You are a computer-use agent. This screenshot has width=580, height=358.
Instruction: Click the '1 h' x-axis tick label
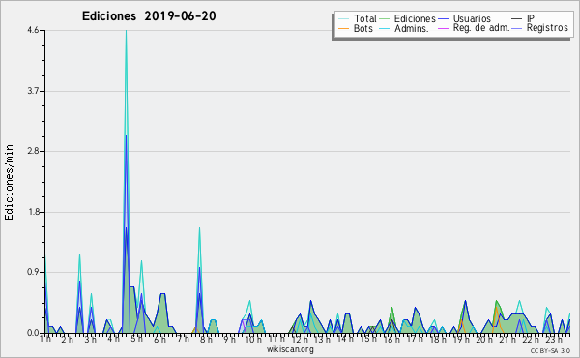(x=45, y=339)
